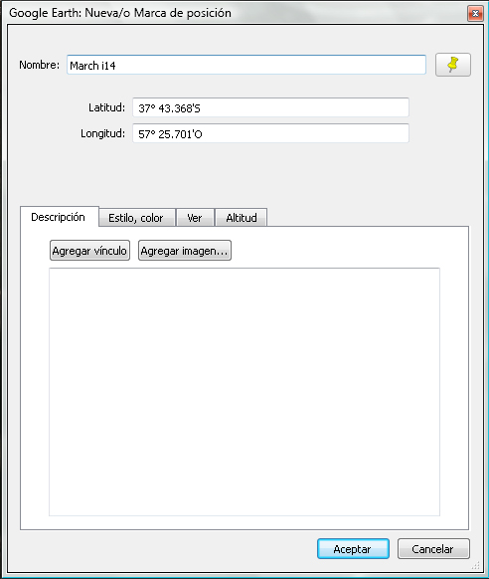
Task: Confirm the placemark with Aceptar
Action: pos(353,549)
